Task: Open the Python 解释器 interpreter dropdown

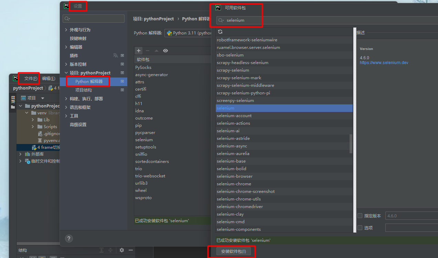Action: tap(188, 33)
